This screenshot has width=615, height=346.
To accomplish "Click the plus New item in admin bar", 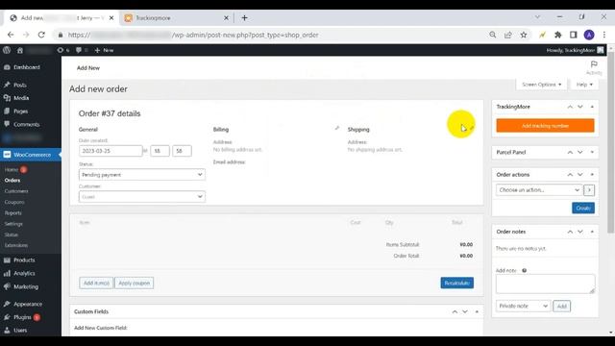I will pyautogui.click(x=104, y=50).
